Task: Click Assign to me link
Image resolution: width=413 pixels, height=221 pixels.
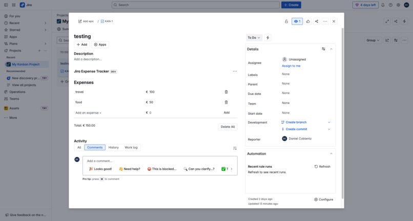Action: pos(291,66)
